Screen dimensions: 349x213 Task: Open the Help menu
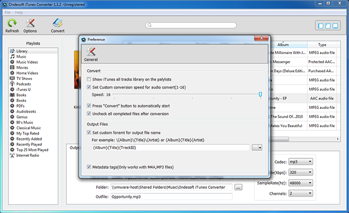point(19,12)
